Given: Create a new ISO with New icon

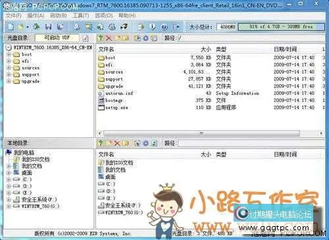Looking at the screenshot, I should 11,27.
